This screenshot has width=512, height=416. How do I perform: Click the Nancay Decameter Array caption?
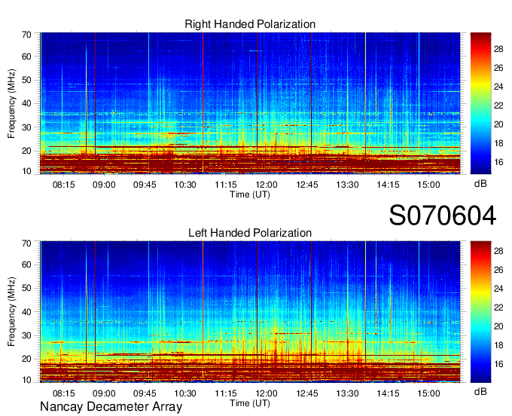(111, 407)
